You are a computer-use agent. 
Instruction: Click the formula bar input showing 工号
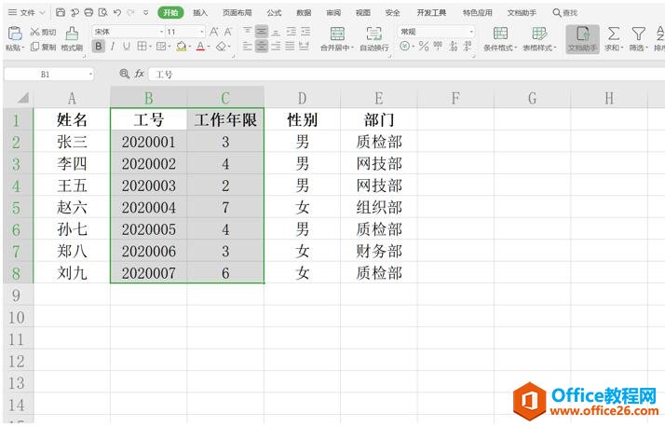tap(406, 75)
